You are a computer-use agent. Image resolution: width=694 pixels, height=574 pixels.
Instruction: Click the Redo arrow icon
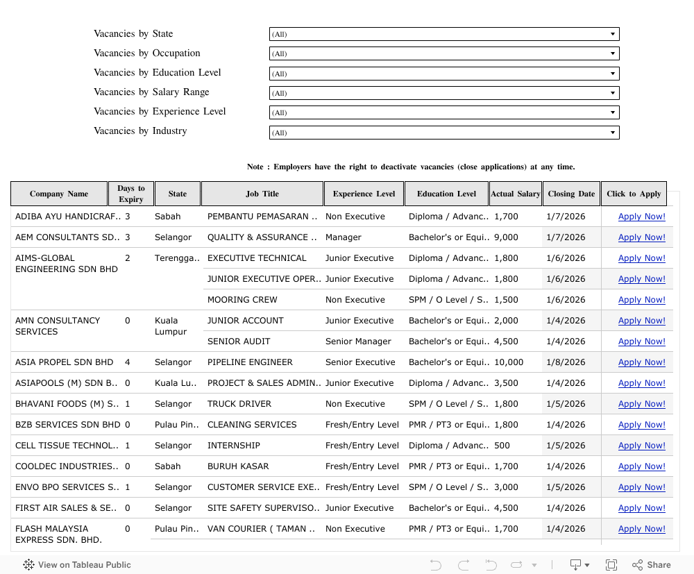pyautogui.click(x=464, y=565)
